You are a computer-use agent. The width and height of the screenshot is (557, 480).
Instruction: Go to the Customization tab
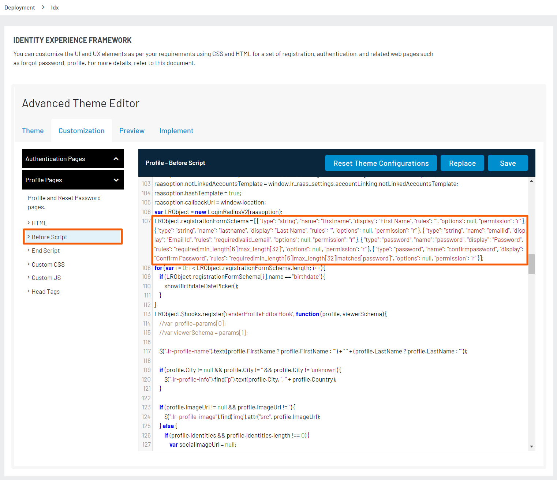pyautogui.click(x=81, y=131)
